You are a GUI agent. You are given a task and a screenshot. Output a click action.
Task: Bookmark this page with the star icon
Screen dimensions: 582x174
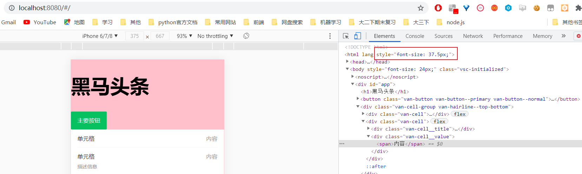point(421,8)
